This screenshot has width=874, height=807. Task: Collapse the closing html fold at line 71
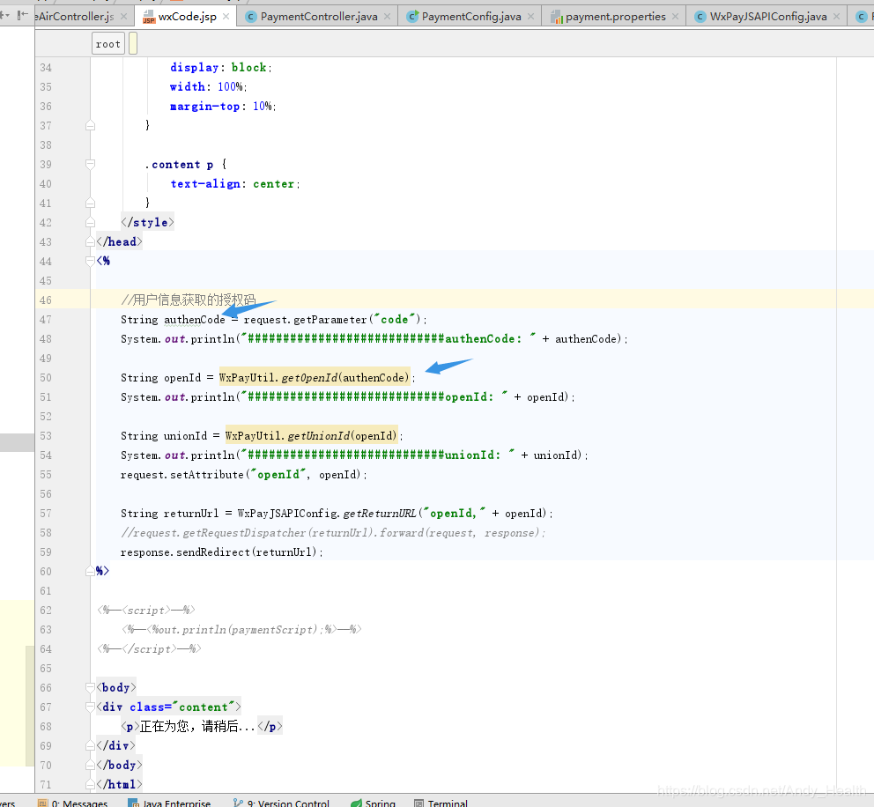click(x=90, y=785)
